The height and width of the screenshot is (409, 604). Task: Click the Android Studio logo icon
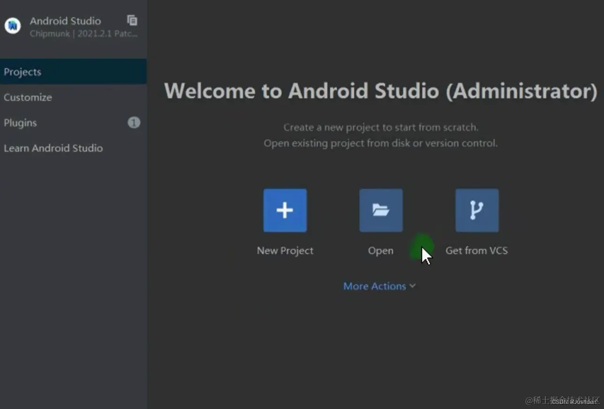(13, 26)
